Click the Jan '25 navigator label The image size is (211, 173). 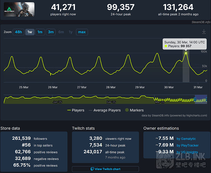[x=57, y=102]
